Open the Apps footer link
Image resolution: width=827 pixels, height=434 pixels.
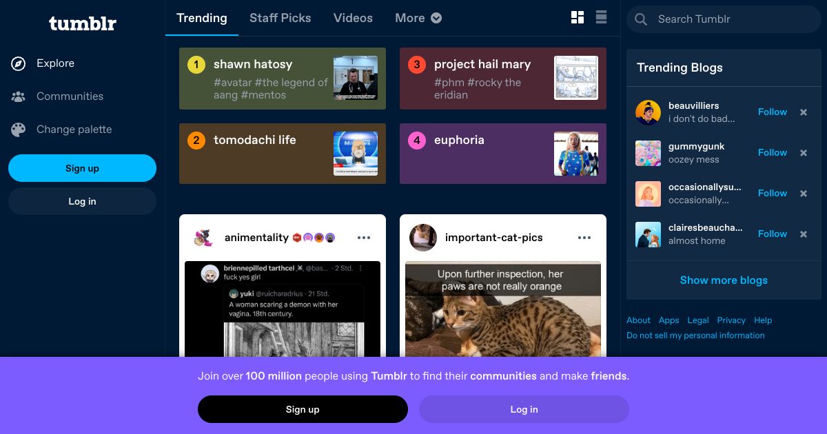tap(668, 320)
